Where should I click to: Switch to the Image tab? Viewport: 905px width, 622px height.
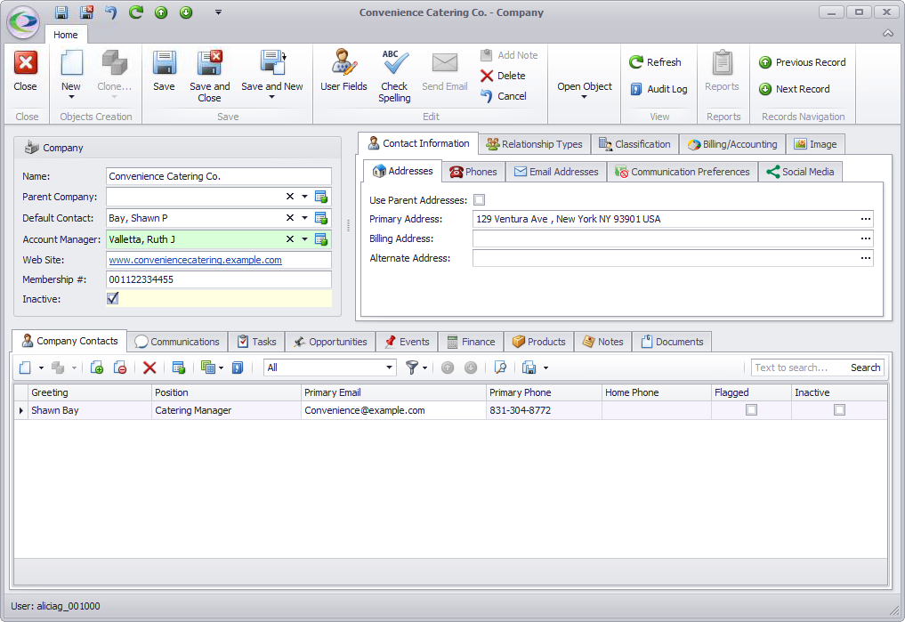click(x=815, y=144)
